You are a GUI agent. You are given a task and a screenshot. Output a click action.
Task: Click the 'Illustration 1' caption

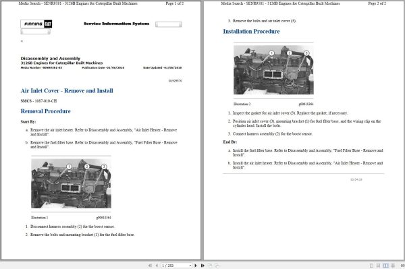pos(39,217)
